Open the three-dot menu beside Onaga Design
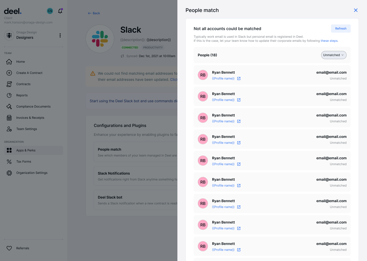 click(60, 35)
